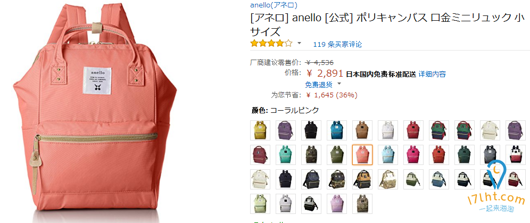Choose the black backpack color swatch
The image size is (530, 223).
(x=311, y=130)
